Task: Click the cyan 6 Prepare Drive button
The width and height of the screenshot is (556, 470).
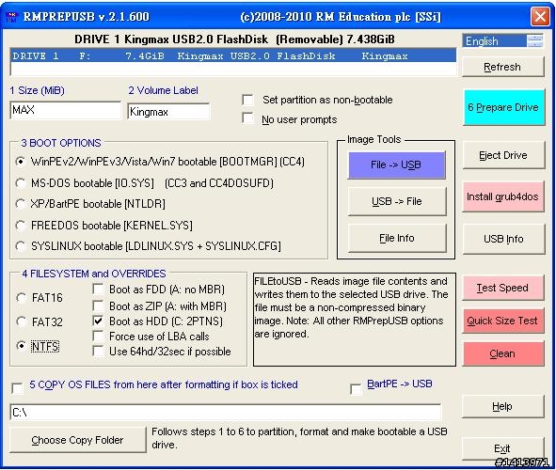Action: tap(503, 107)
